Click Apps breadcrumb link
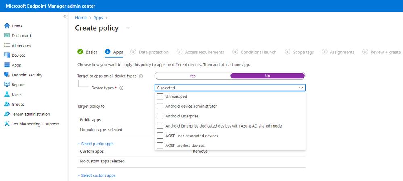Viewport: 403px width, 181px height. [98, 18]
